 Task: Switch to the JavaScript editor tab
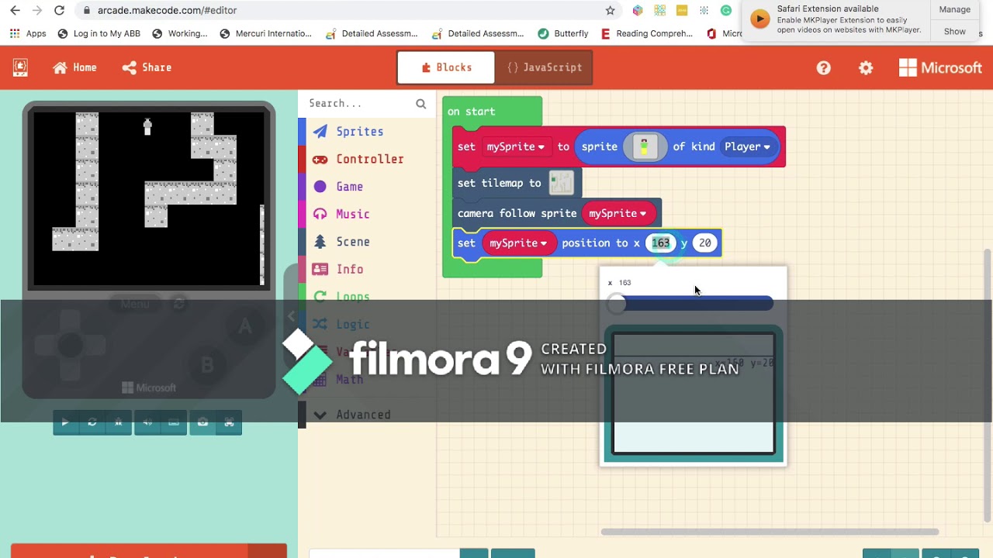click(544, 67)
